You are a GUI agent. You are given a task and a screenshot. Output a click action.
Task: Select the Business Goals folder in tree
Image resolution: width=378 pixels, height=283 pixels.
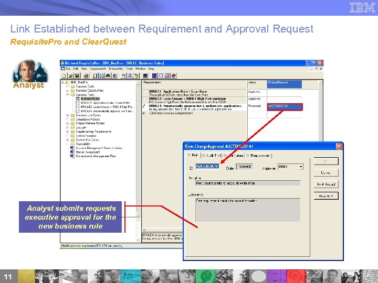pos(85,86)
